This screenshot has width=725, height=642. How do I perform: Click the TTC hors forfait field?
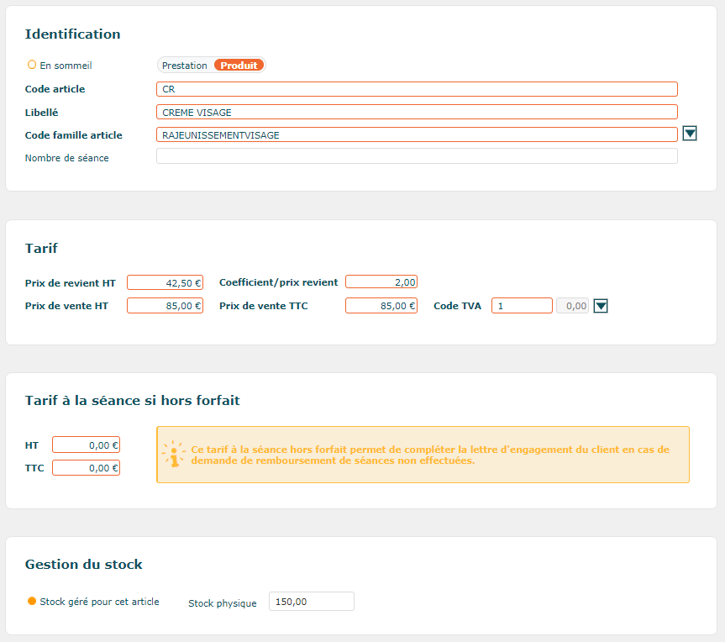pyautogui.click(x=86, y=467)
